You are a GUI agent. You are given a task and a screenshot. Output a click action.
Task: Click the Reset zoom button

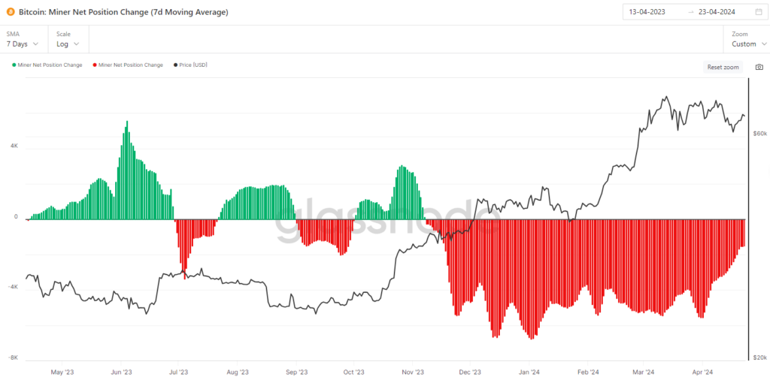[x=723, y=67]
